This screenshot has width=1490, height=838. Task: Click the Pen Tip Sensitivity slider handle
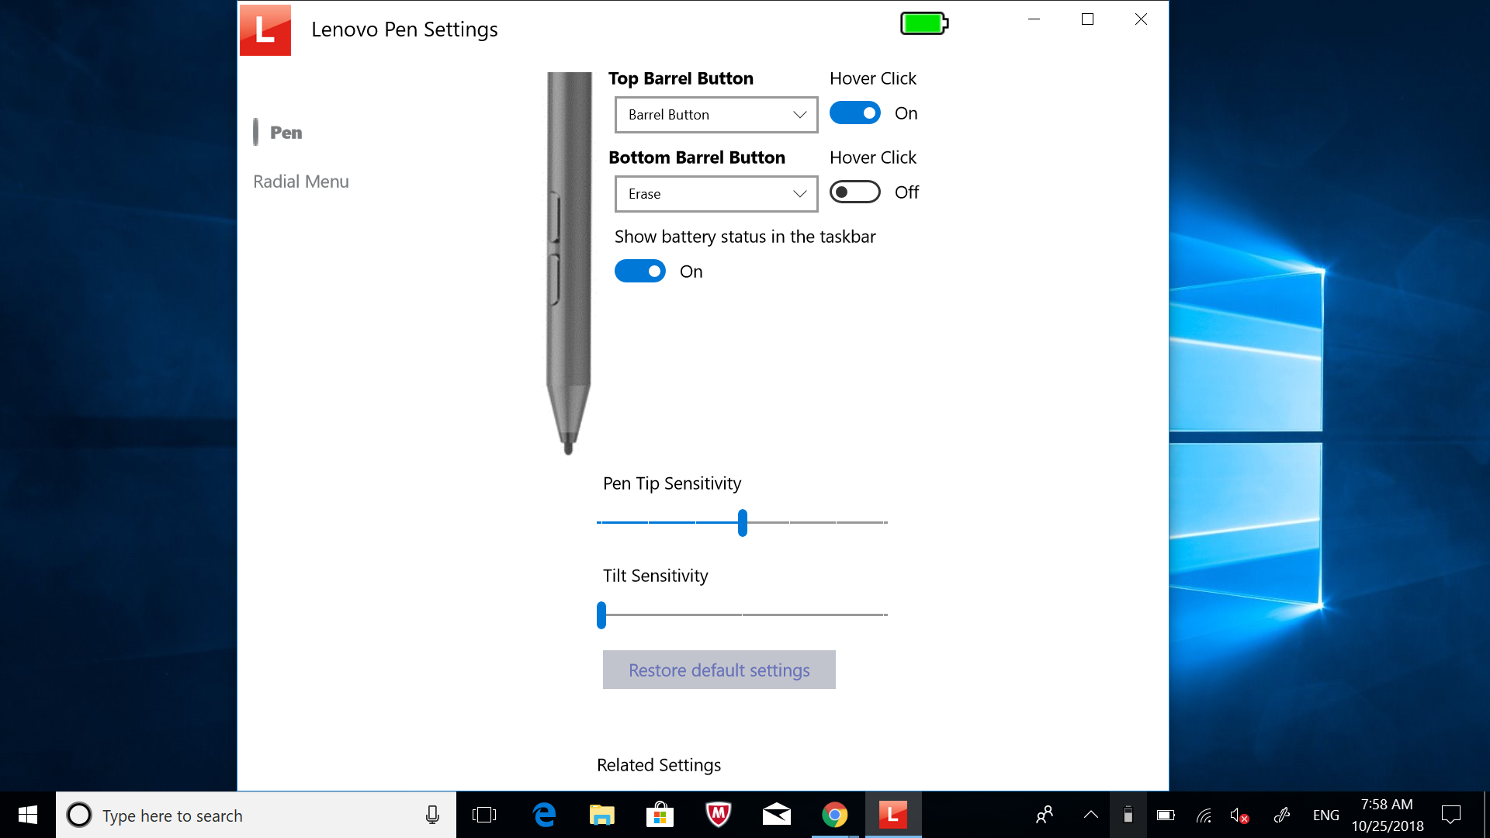pyautogui.click(x=743, y=523)
